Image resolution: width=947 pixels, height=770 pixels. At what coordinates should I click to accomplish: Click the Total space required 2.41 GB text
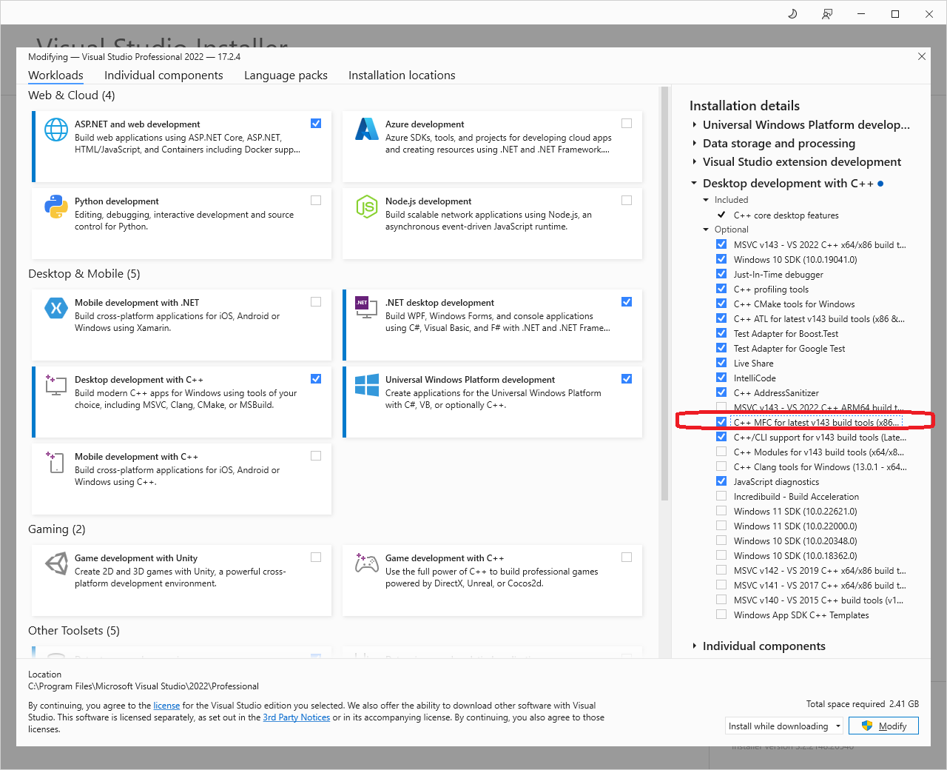tap(863, 704)
